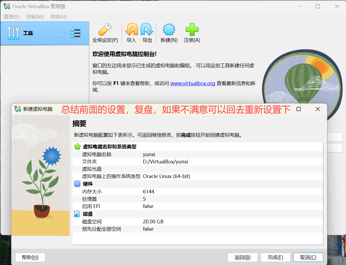Click the Export (导出) arrow icon
Image resolution: width=346 pixels, height=265 pixels.
pos(147,29)
